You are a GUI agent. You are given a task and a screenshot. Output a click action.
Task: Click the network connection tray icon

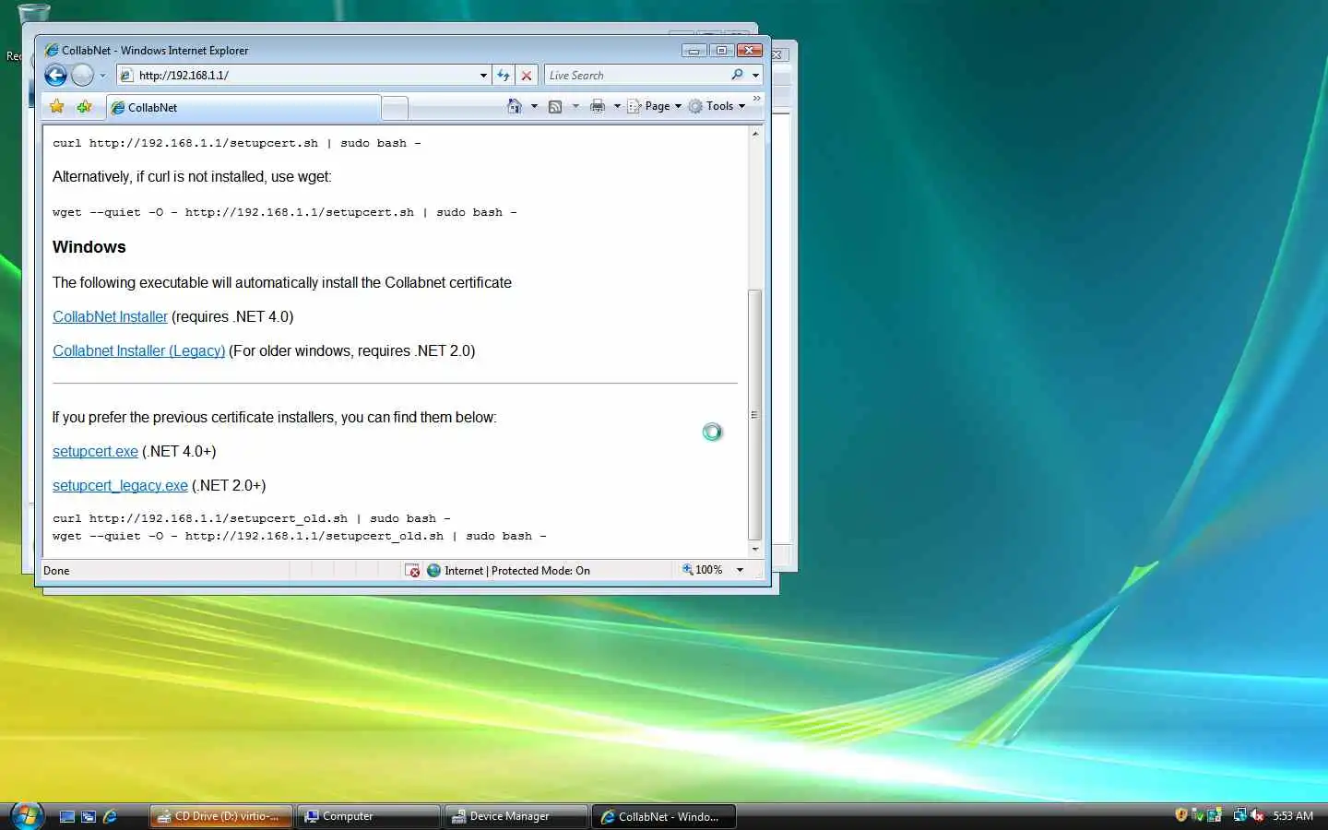point(1240,815)
